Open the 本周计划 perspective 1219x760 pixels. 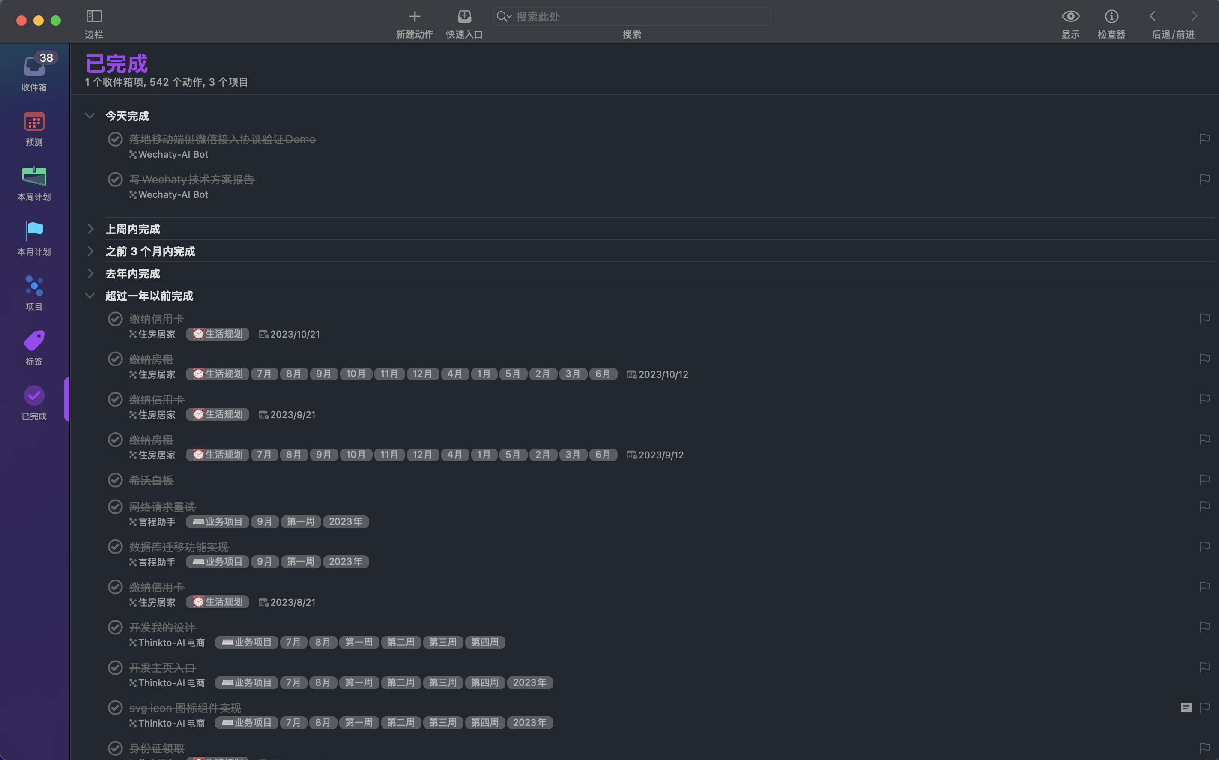34,183
